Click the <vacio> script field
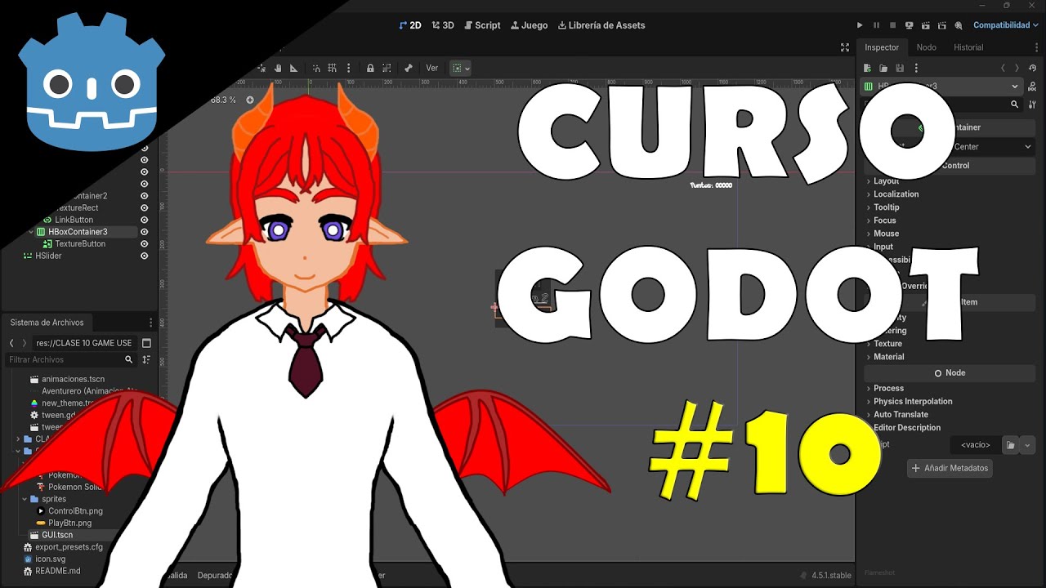 pyautogui.click(x=975, y=445)
